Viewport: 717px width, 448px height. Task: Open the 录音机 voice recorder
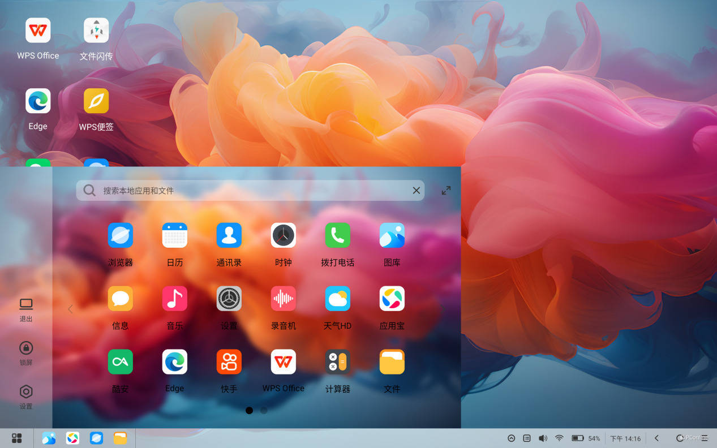(283, 299)
